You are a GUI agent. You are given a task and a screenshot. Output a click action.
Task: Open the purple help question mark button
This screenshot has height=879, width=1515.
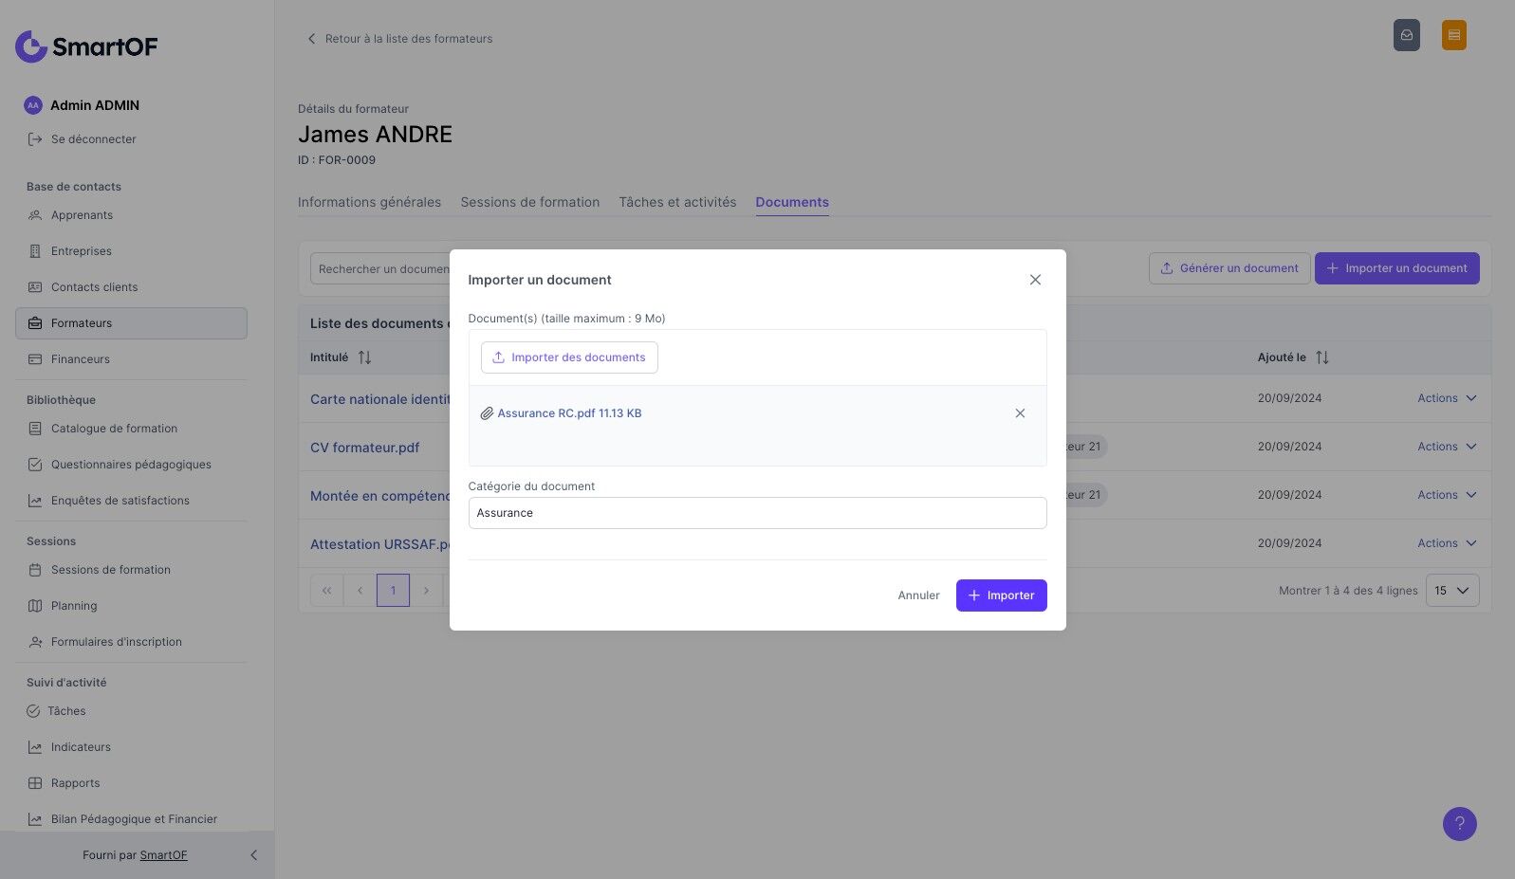[1460, 824]
